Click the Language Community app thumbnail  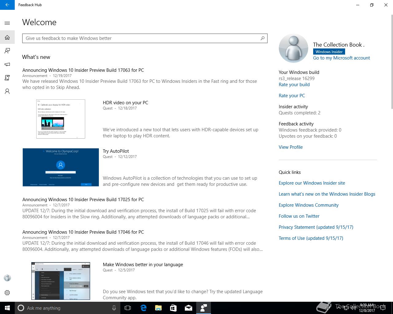(61, 281)
